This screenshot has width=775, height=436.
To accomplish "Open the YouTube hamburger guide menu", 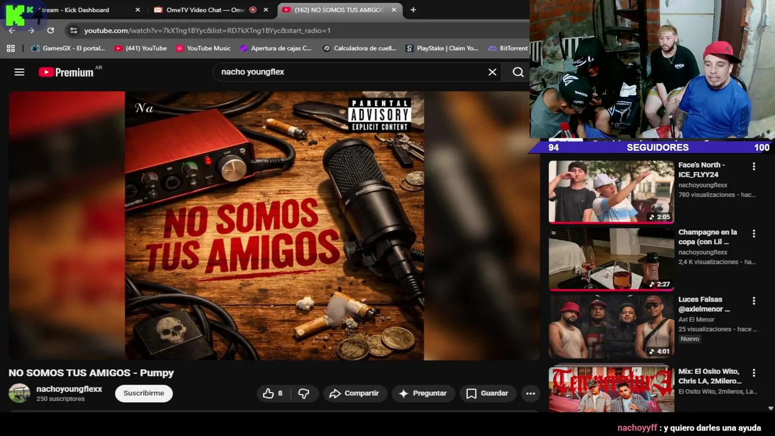I will [x=19, y=72].
